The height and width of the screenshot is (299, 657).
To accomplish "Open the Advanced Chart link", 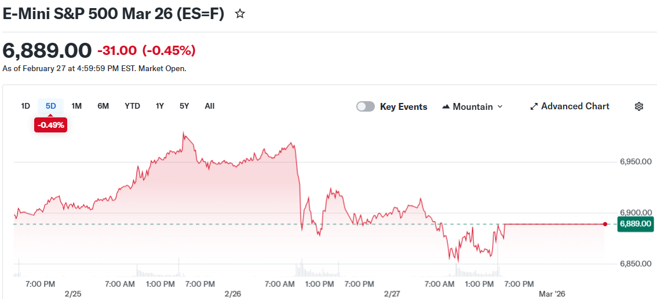I will click(575, 106).
